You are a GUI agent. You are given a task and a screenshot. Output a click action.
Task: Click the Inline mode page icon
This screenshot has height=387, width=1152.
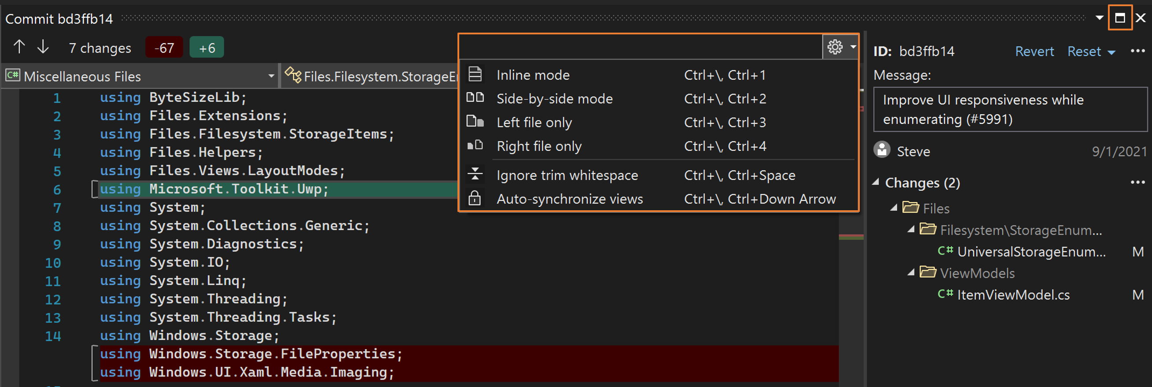(x=475, y=74)
